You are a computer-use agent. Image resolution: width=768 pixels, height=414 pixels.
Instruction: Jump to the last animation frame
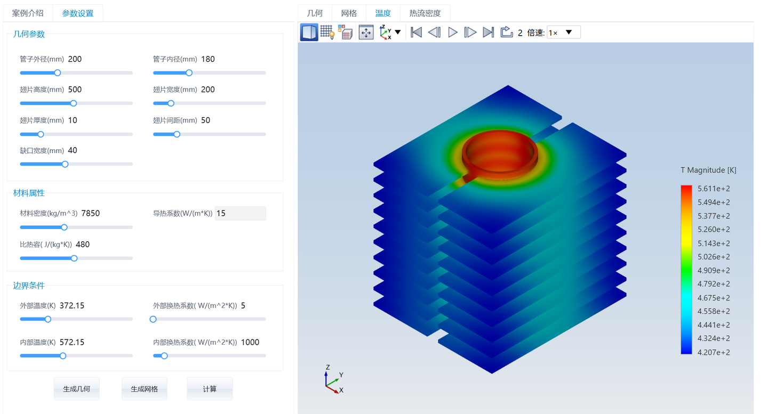click(489, 33)
